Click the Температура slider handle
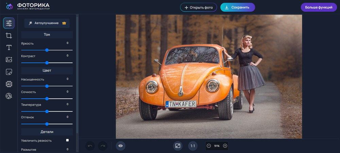 click(47, 112)
